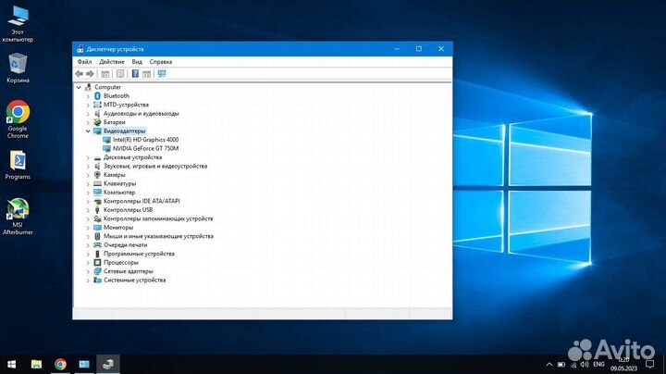This screenshot has width=666, height=374.
Task: Open the Корзина recycle bin icon
Action: 18,66
